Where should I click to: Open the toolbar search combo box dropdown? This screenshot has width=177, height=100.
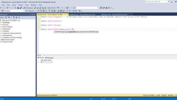click(x=98, y=8)
